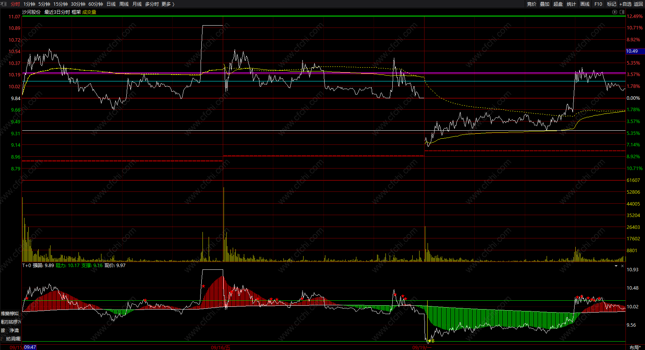Click the 叠加 overlay button
This screenshot has height=350, width=645.
pyautogui.click(x=545, y=4)
